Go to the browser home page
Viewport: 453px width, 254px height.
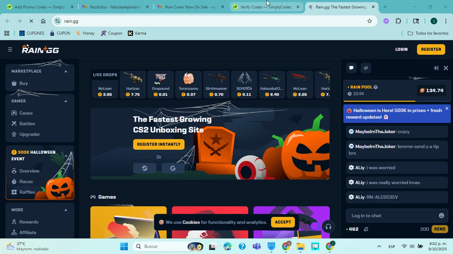coord(43,21)
